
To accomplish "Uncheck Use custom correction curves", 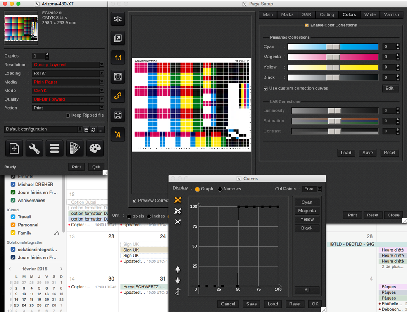I will click(266, 88).
